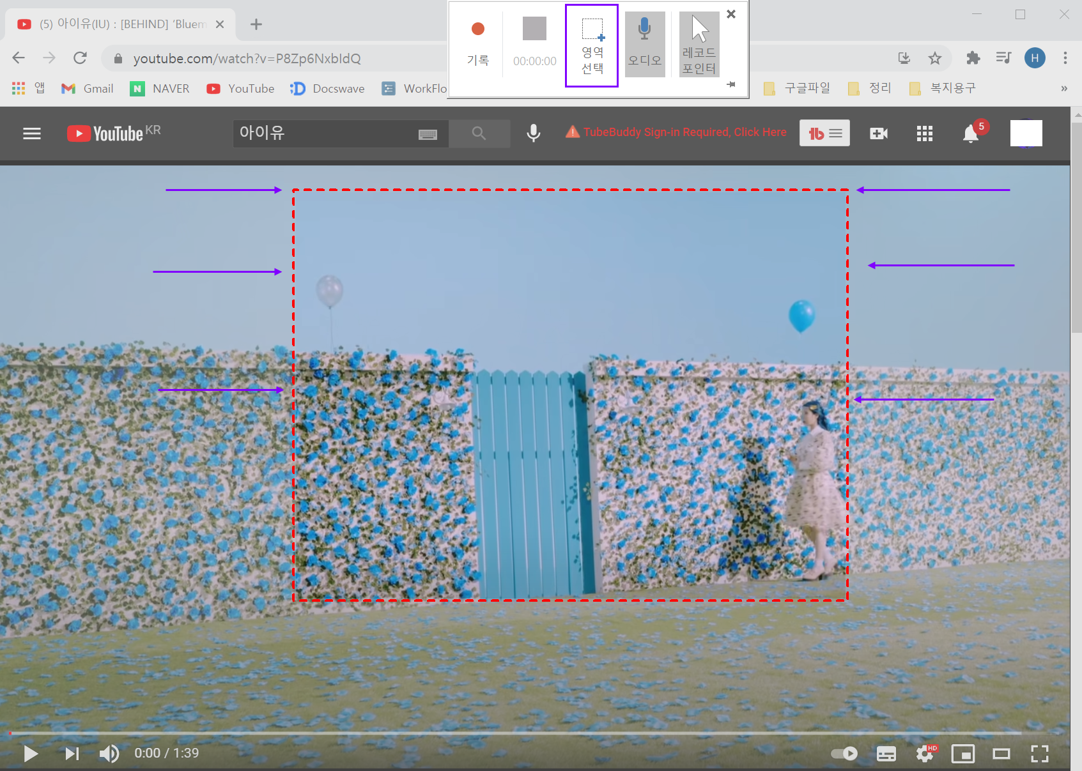Open the 정리 bookmark folder
Viewport: 1082px width, 771px height.
(x=869, y=88)
